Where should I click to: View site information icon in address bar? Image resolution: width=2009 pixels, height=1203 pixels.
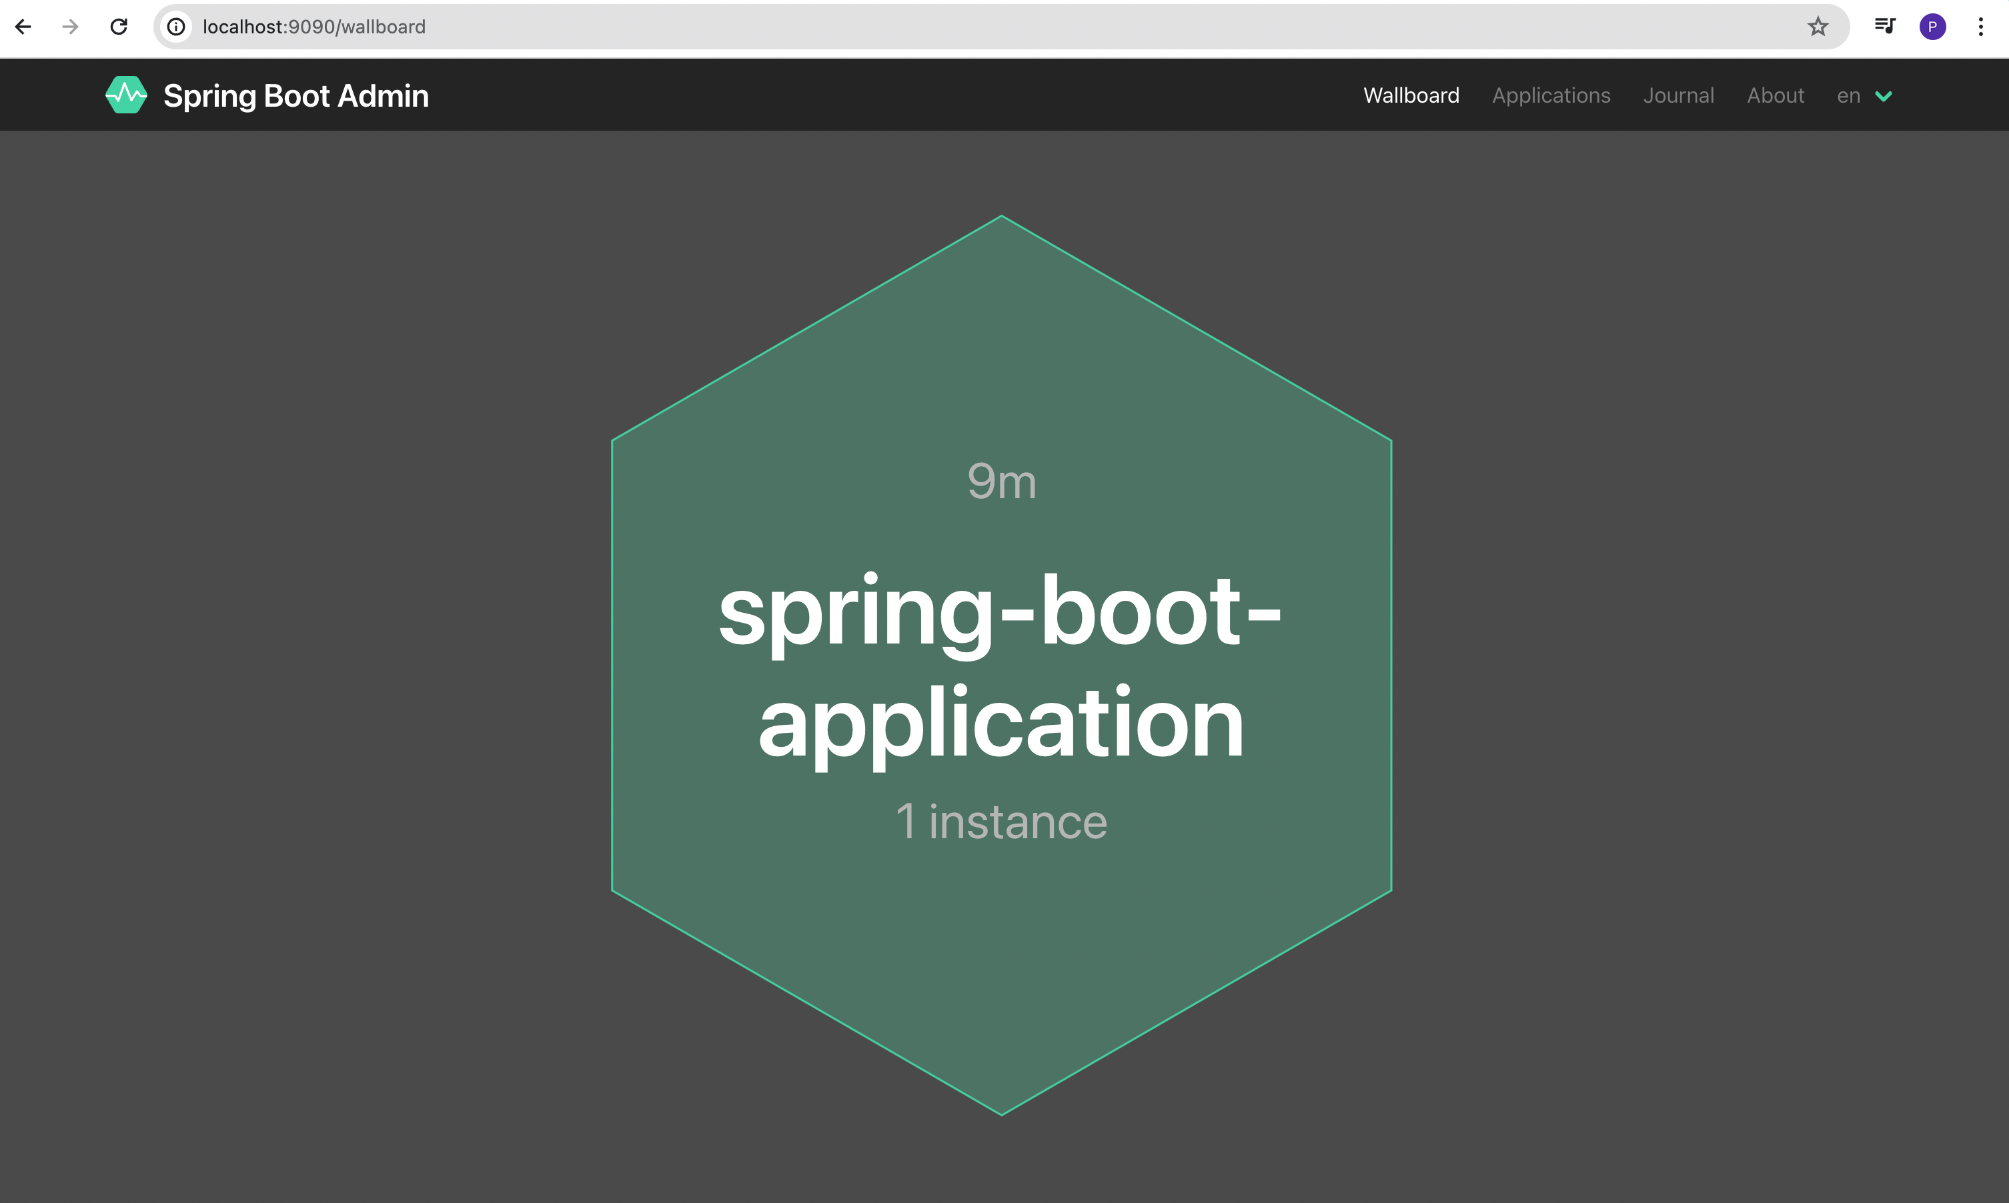(176, 27)
